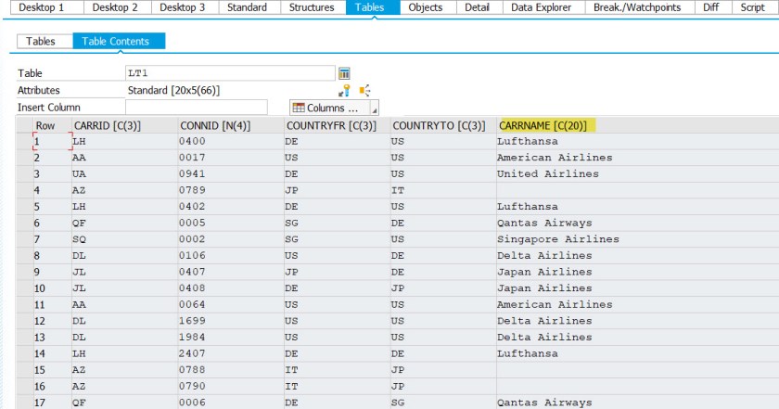The height and width of the screenshot is (409, 779).
Task: Click the key icon next to Attributes
Action: (x=344, y=90)
